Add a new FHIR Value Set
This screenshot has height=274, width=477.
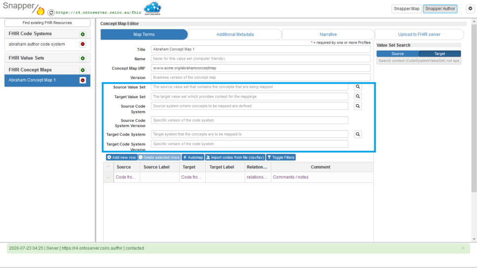point(82,58)
